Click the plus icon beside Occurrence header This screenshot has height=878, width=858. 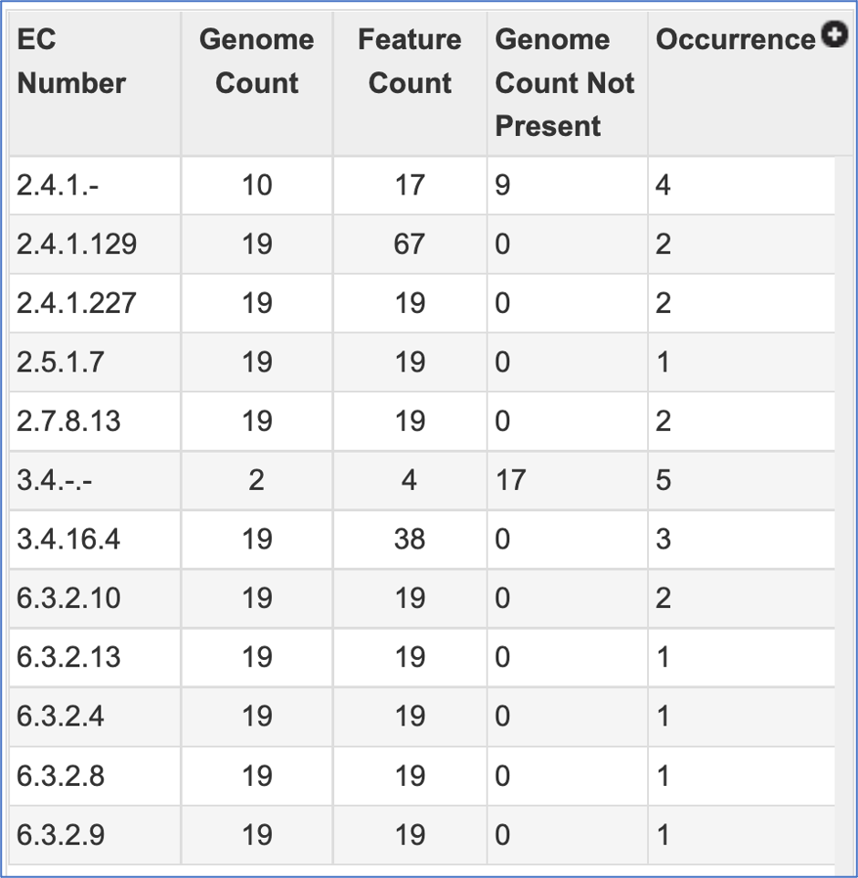click(834, 35)
